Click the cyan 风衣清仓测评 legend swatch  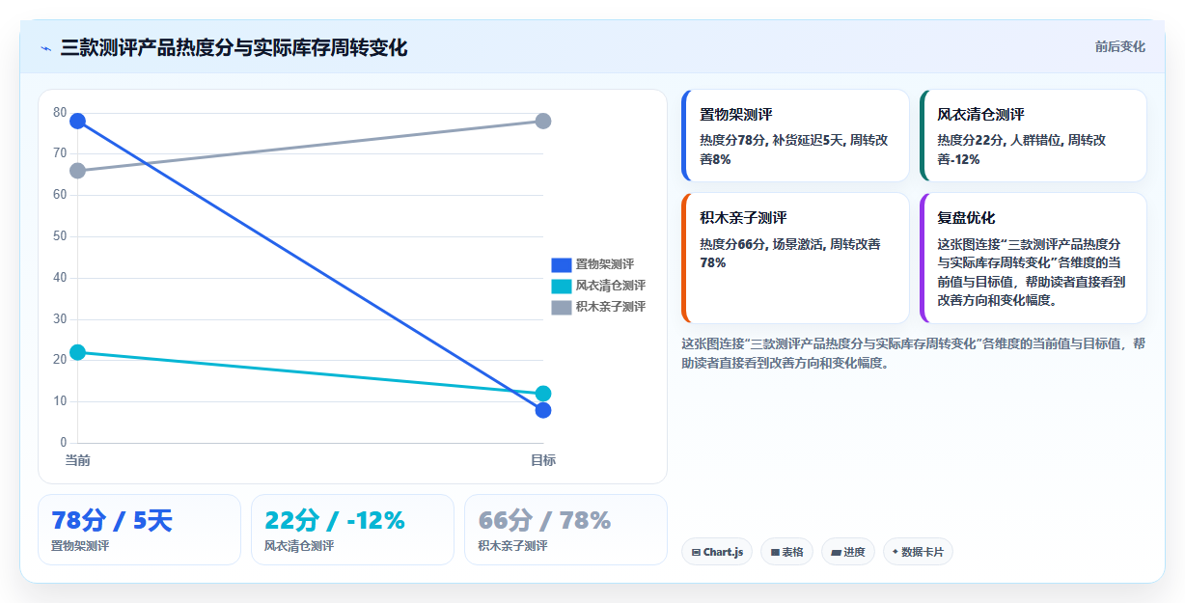pyautogui.click(x=562, y=286)
